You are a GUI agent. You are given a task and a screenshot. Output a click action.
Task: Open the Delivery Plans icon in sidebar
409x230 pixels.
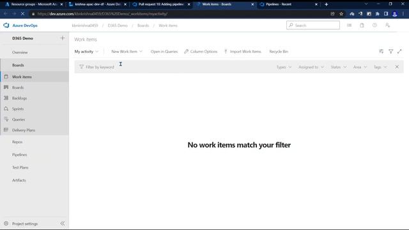click(6, 130)
